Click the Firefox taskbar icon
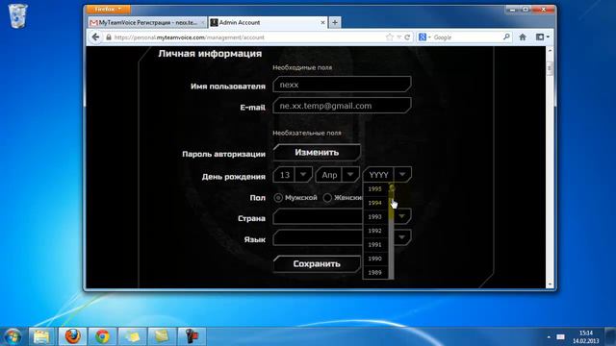Image resolution: width=616 pixels, height=346 pixels. pos(73,336)
